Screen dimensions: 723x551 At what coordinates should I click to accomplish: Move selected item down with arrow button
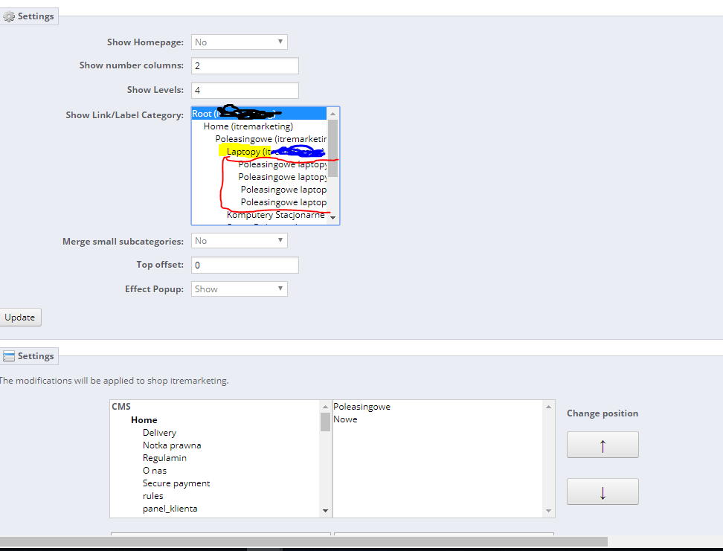coord(602,492)
